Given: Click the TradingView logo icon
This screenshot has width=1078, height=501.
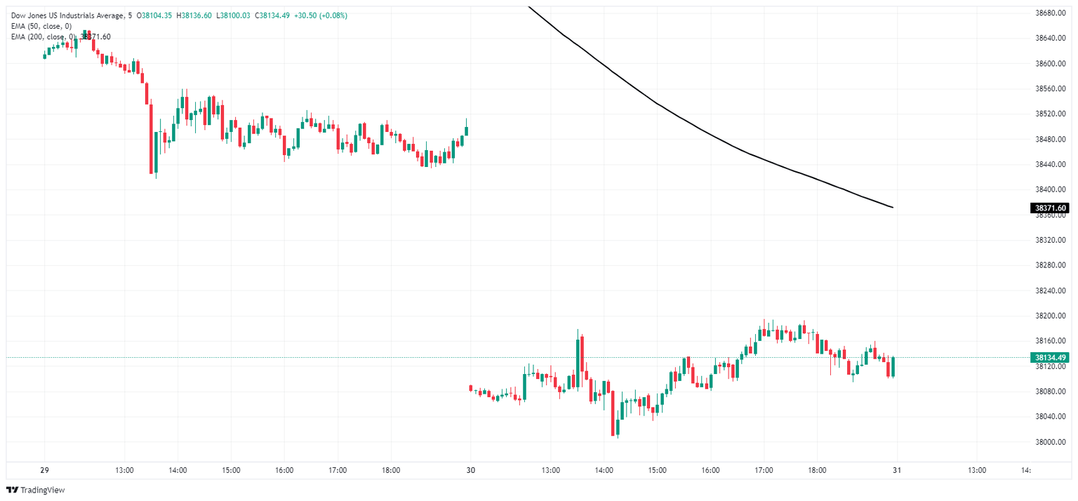Looking at the screenshot, I should (12, 490).
